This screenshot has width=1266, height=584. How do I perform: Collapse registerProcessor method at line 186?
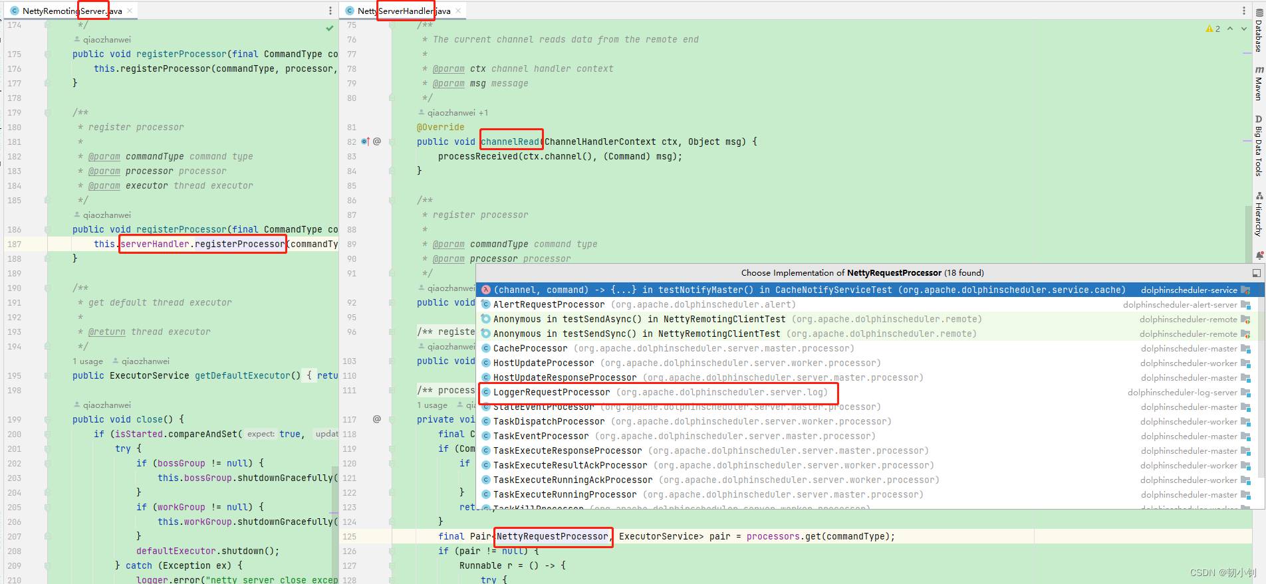pyautogui.click(x=47, y=229)
